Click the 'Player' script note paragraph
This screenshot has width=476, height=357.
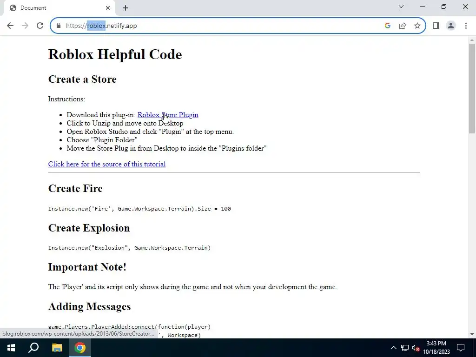coord(192,287)
